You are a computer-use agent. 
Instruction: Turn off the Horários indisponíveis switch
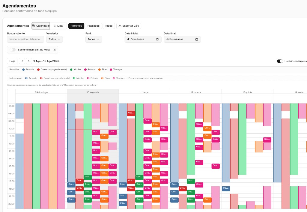[x=280, y=61]
